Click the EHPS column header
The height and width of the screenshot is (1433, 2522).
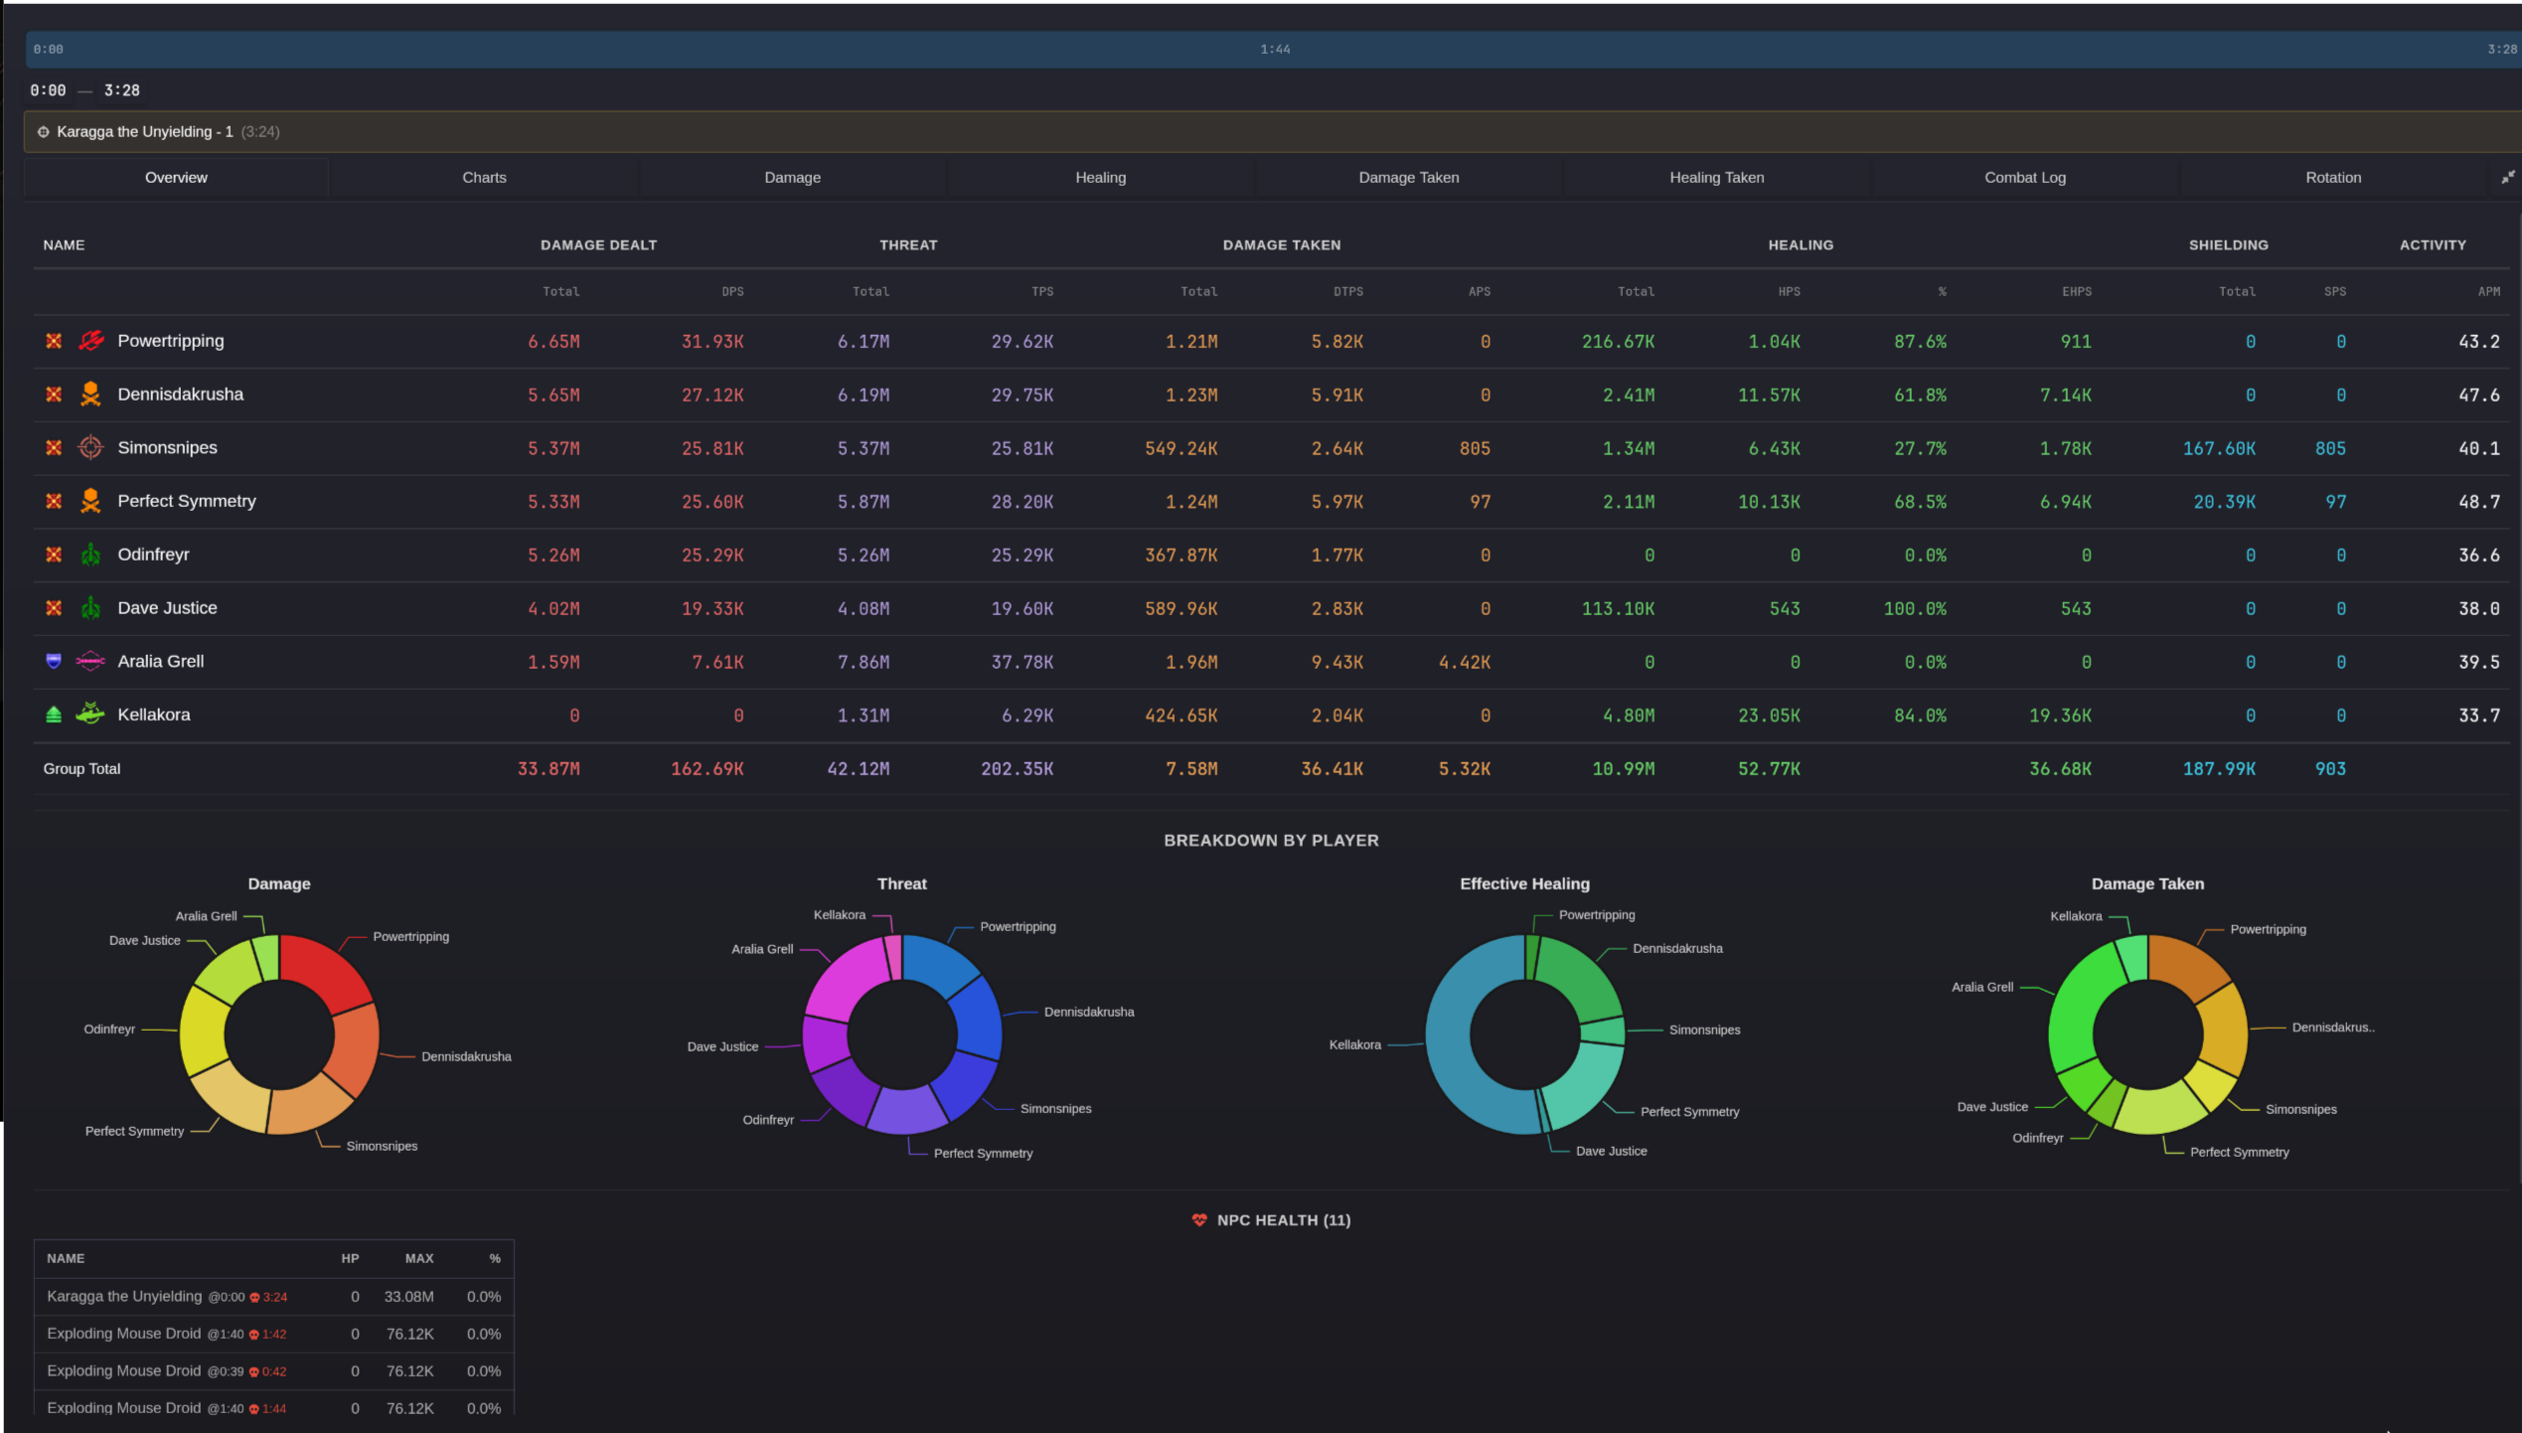2076,292
